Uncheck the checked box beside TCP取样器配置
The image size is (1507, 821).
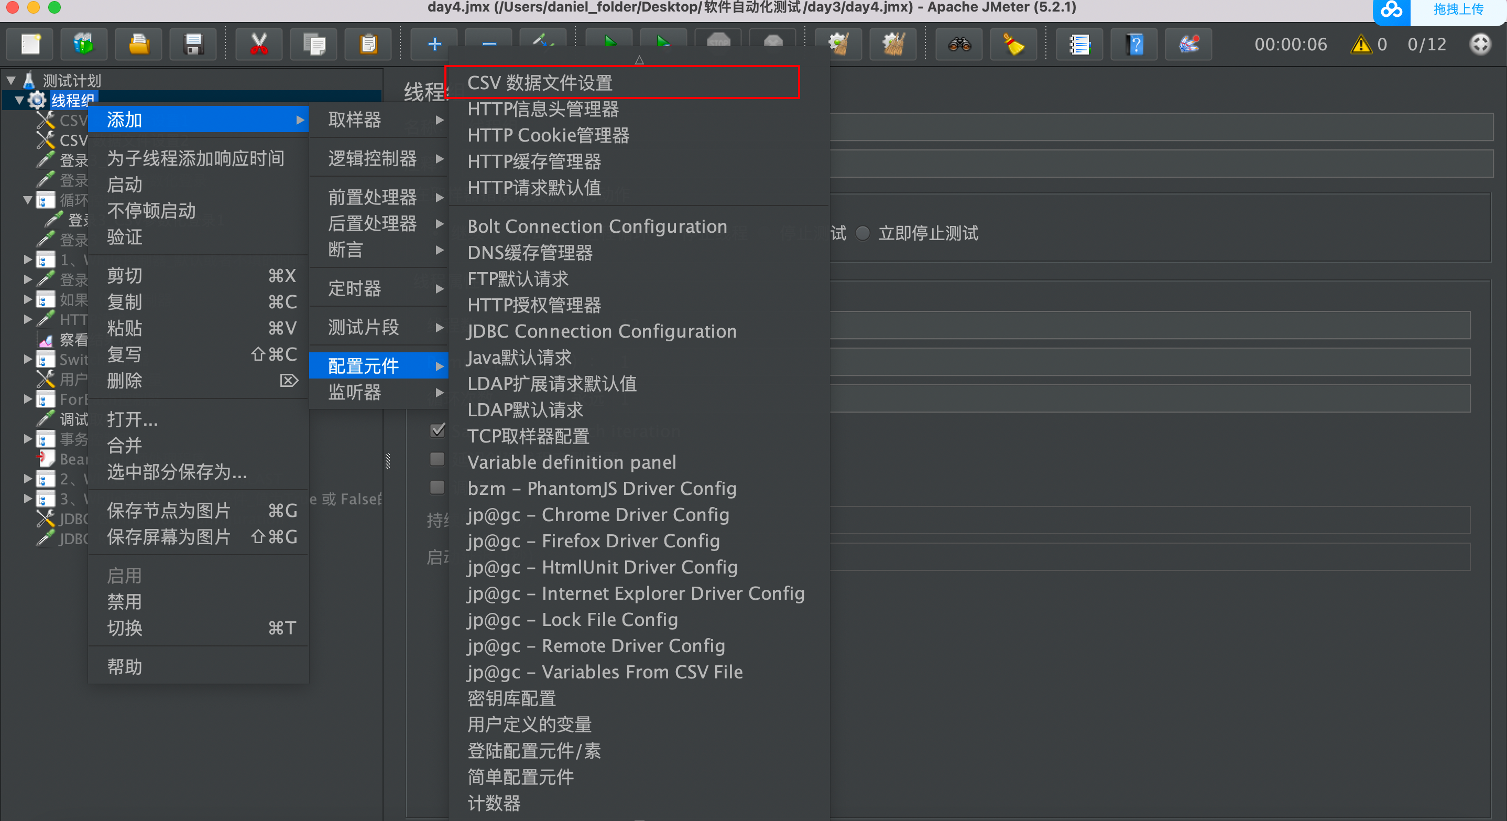tap(438, 431)
